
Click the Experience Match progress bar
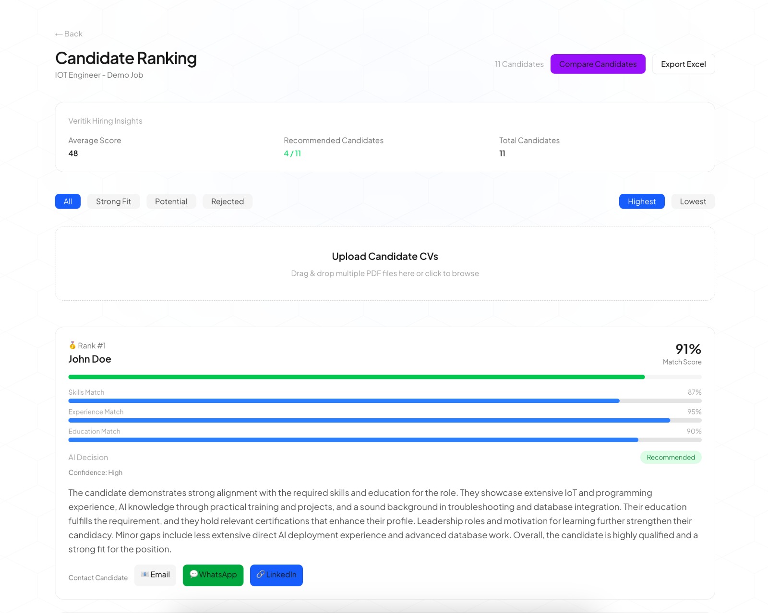pyautogui.click(x=369, y=420)
